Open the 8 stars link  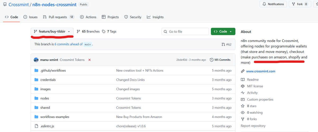[252, 106]
